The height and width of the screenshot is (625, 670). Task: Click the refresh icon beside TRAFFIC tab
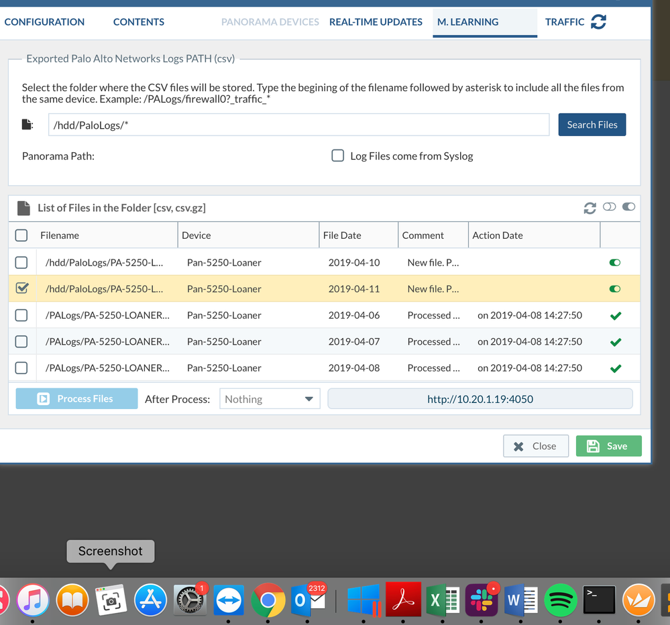[598, 22]
